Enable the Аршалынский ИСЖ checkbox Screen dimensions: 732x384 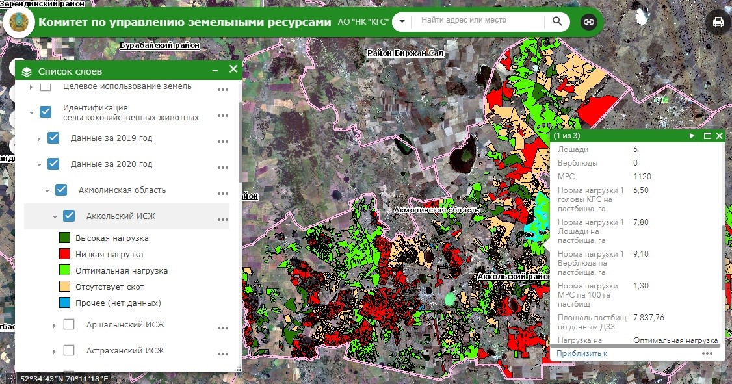point(69,324)
